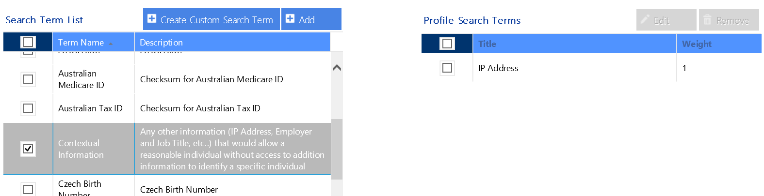Select all in Search Term List header checkbox

(28, 42)
